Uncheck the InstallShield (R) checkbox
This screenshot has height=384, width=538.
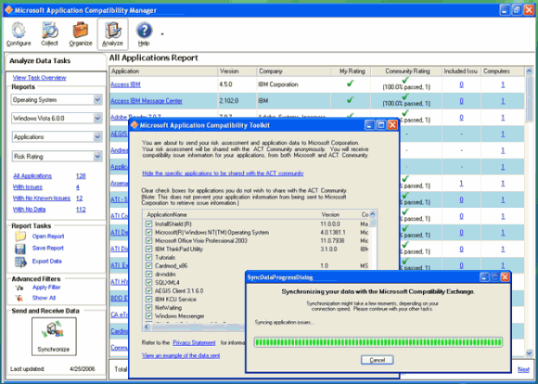(148, 224)
